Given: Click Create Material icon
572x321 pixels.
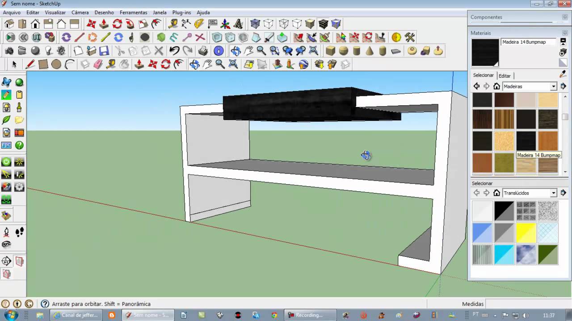Looking at the screenshot, I should [x=563, y=53].
